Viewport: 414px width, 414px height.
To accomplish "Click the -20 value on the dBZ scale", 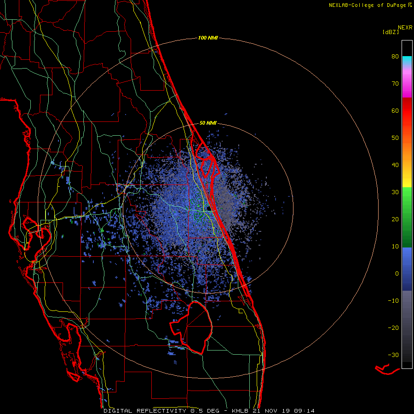I will [x=393, y=328].
